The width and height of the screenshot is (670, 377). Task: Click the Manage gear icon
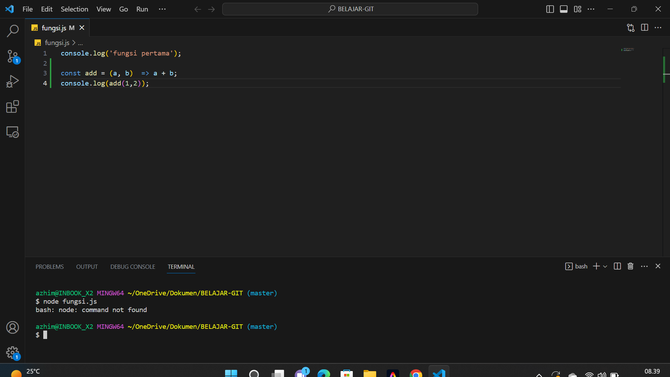[x=13, y=353]
